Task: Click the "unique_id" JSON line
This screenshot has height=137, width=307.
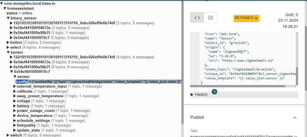Action: tap(250, 74)
